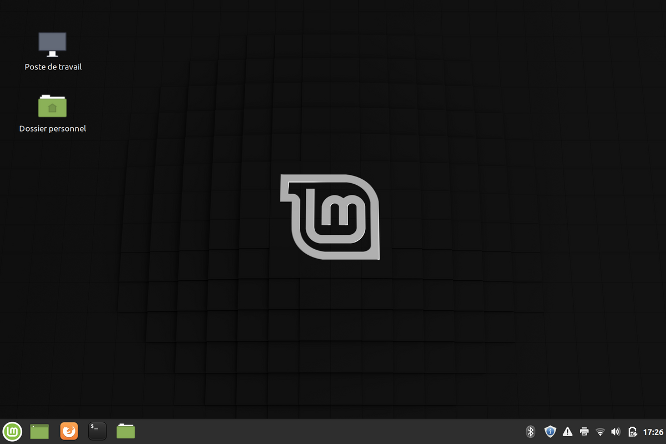This screenshot has height=444, width=666.
Task: Click the show desktop panel launcher
Action: point(39,431)
